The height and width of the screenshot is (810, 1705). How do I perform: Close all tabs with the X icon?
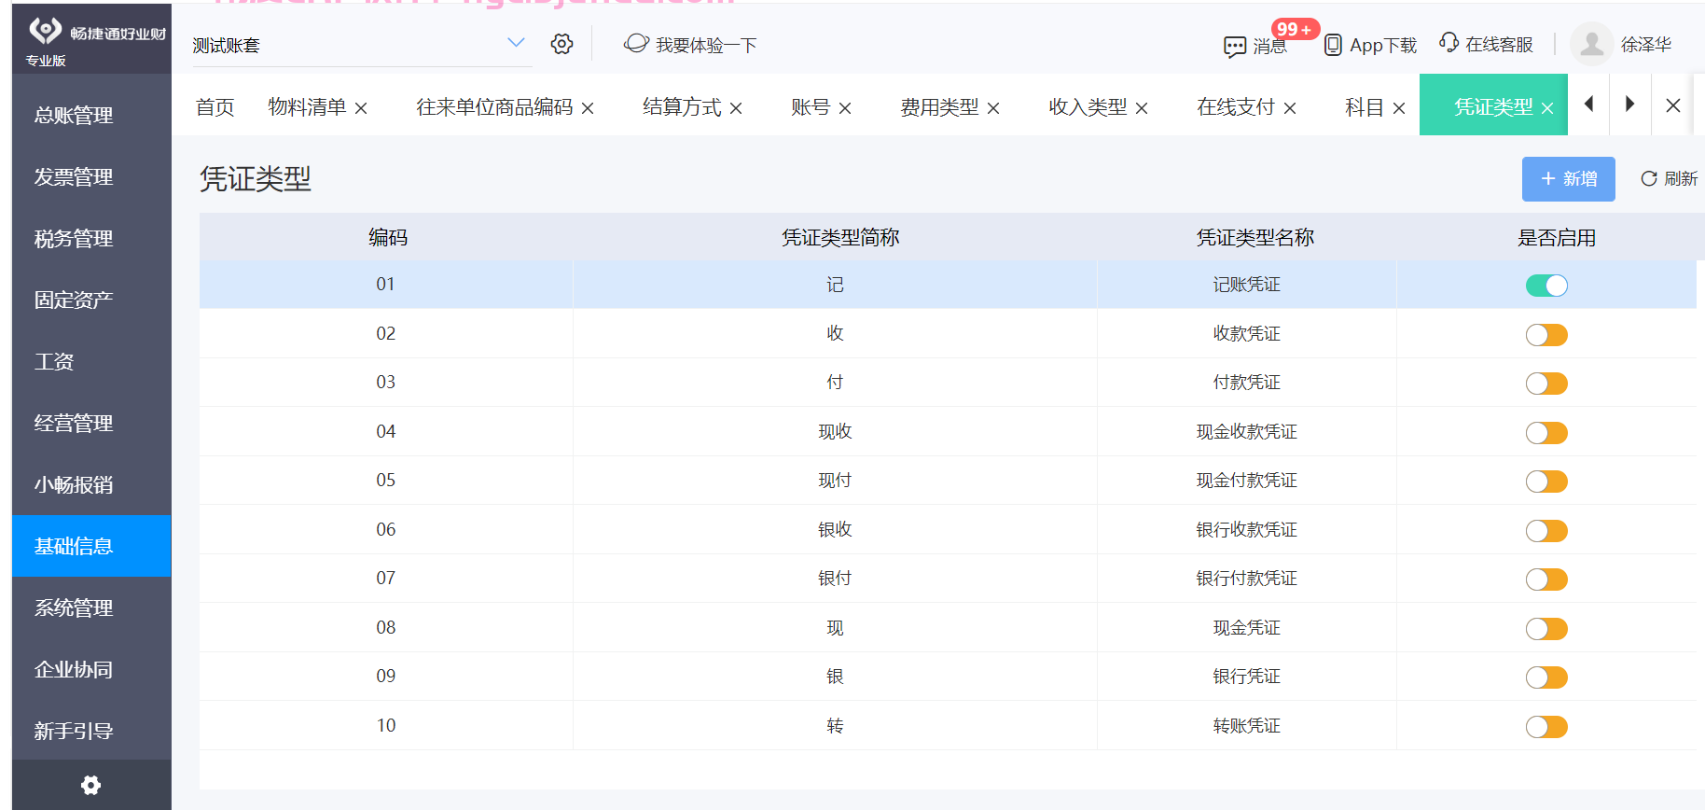tap(1673, 105)
